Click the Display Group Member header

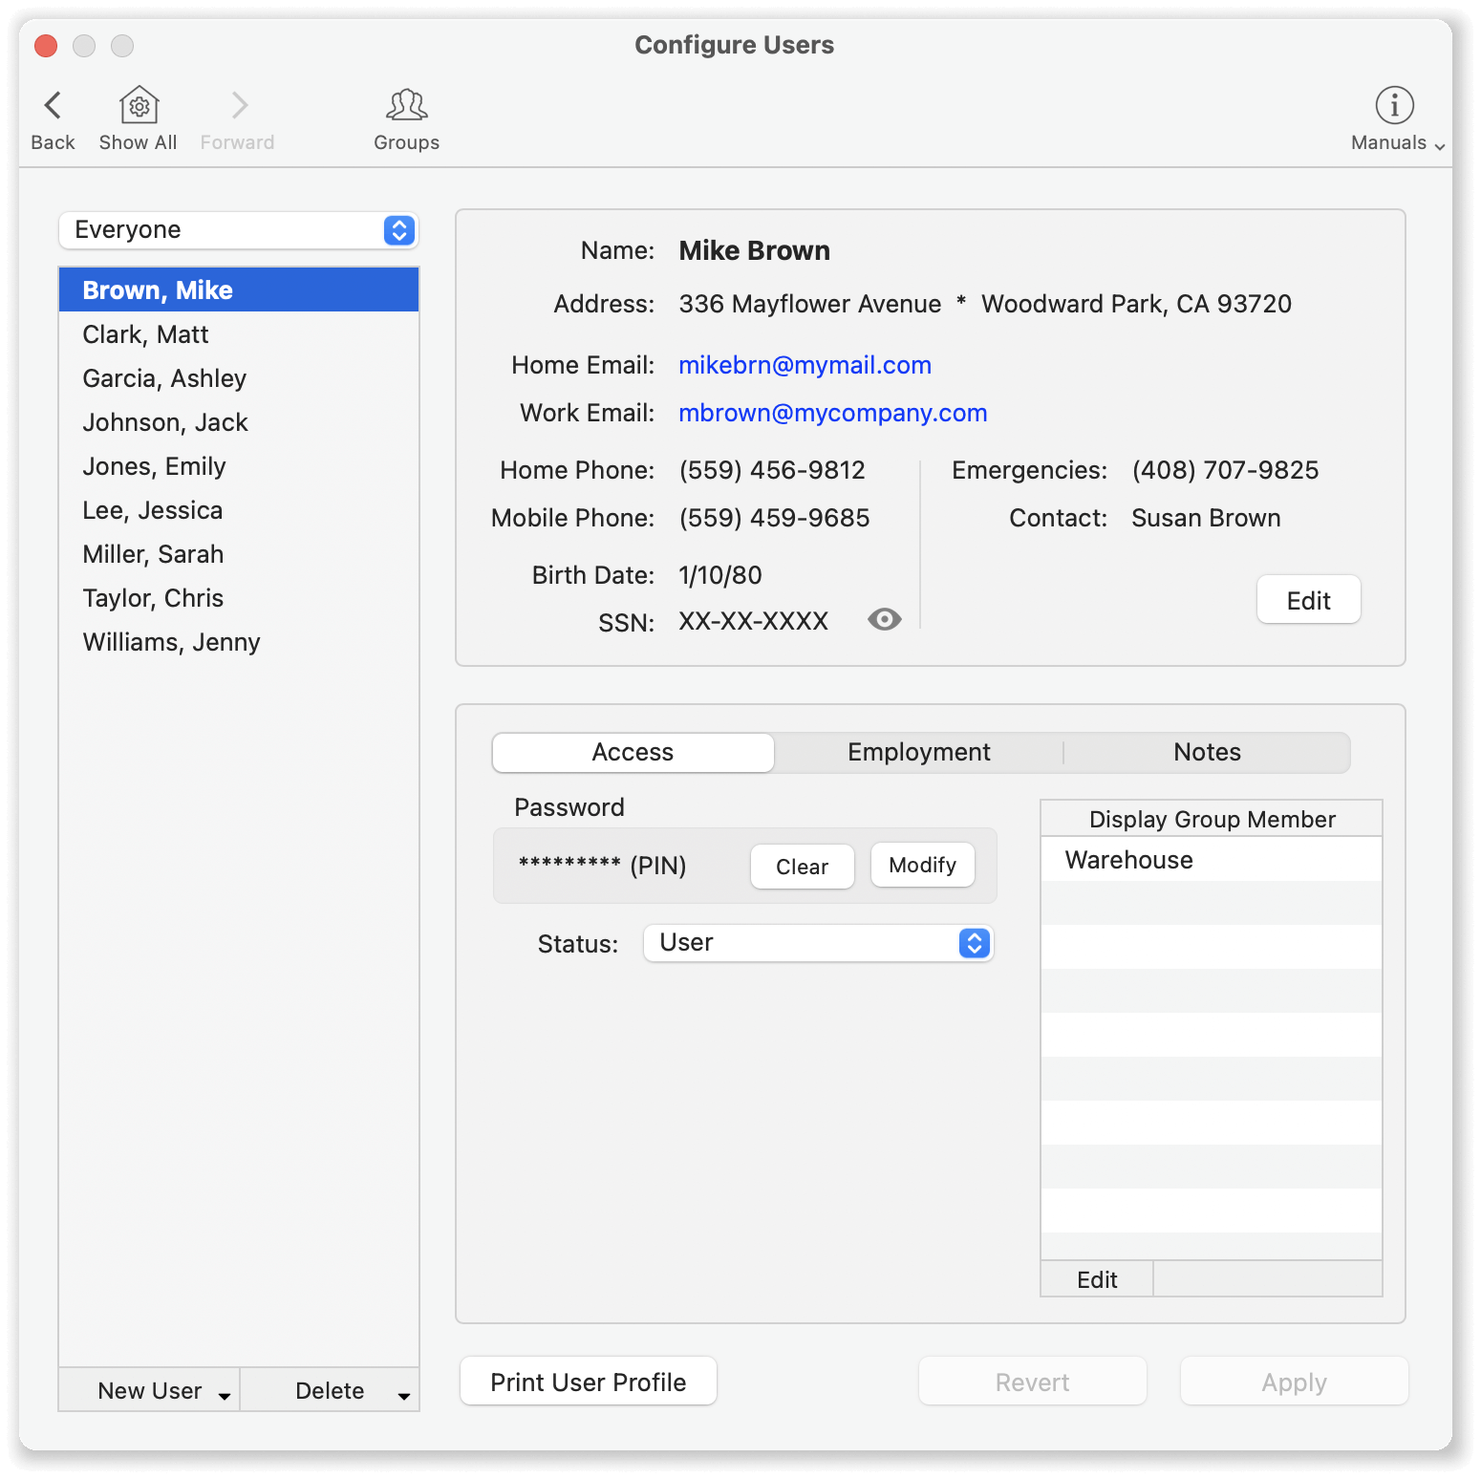pos(1212,819)
